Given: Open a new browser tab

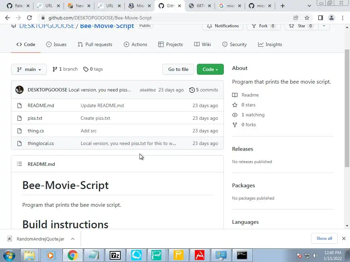Looking at the screenshot, I should [x=283, y=6].
